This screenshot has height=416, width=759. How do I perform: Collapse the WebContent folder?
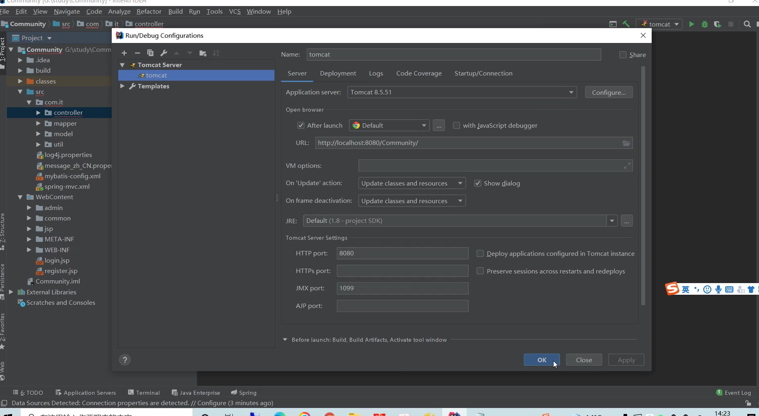(x=20, y=197)
